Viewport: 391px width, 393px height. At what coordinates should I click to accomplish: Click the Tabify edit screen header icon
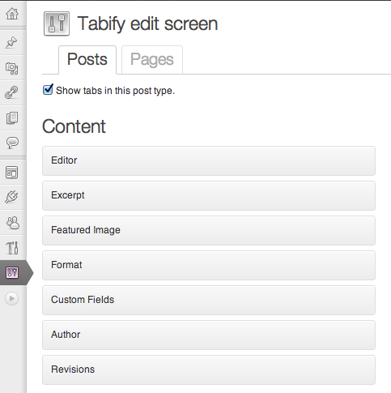click(x=57, y=23)
